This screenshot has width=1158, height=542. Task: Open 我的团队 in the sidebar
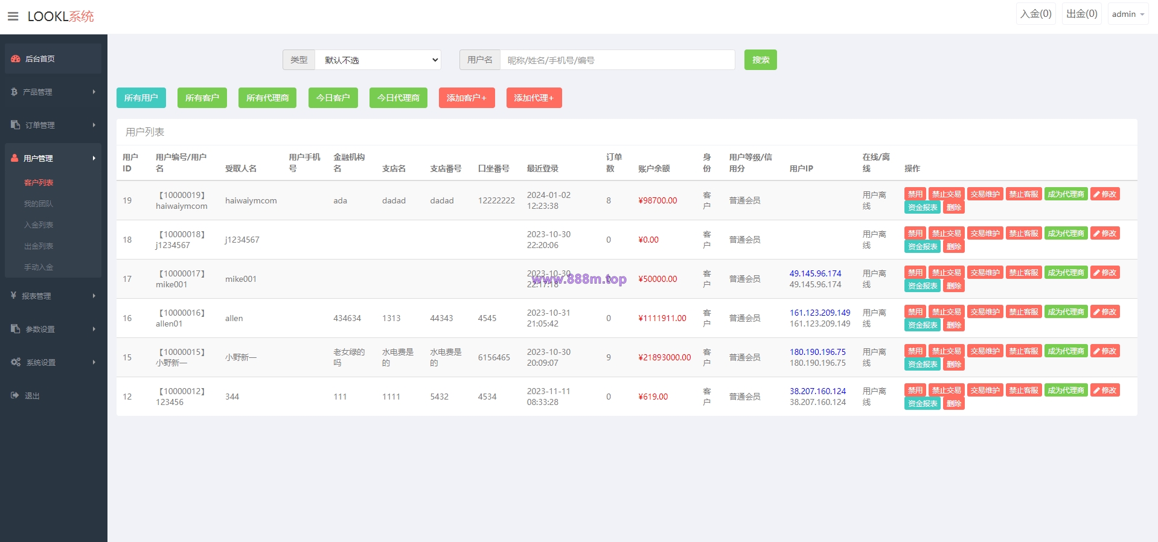pyautogui.click(x=39, y=203)
